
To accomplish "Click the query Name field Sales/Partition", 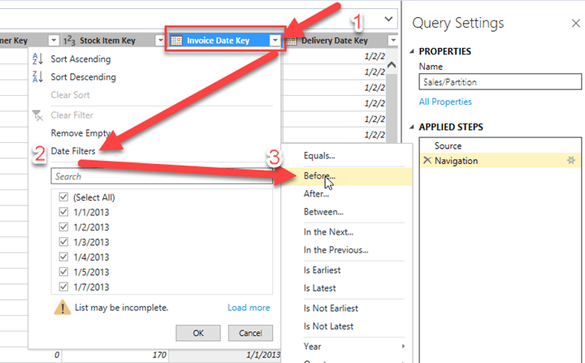I will (x=500, y=82).
